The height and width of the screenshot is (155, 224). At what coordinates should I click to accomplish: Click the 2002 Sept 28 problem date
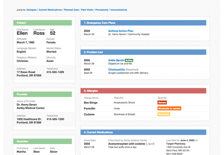(88, 71)
